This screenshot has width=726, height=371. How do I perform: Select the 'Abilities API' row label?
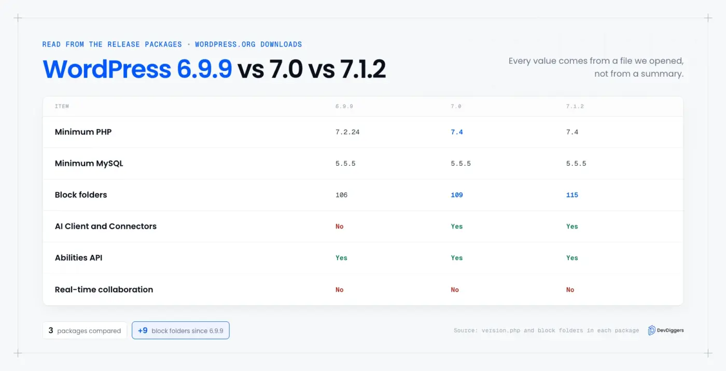tap(79, 258)
